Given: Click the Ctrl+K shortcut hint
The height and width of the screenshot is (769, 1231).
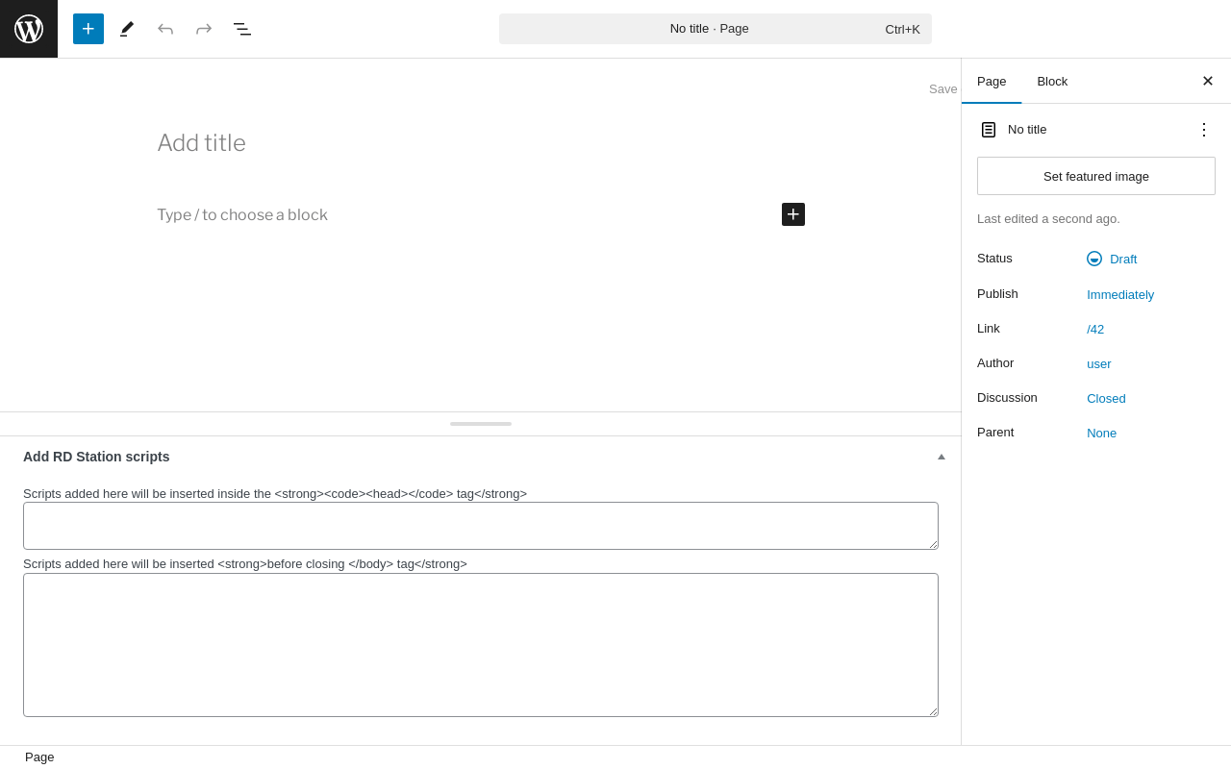Looking at the screenshot, I should [902, 29].
